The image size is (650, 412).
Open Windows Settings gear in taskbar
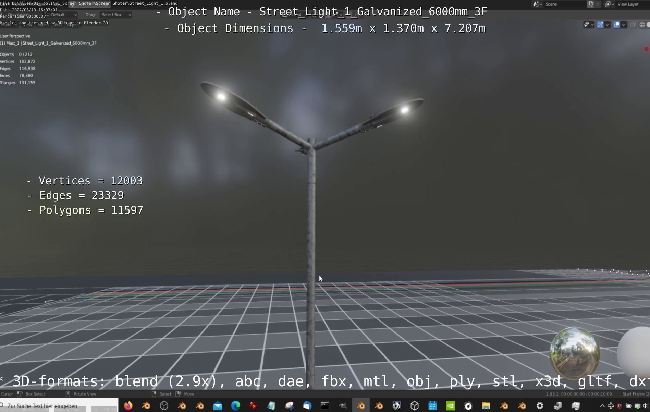540,406
